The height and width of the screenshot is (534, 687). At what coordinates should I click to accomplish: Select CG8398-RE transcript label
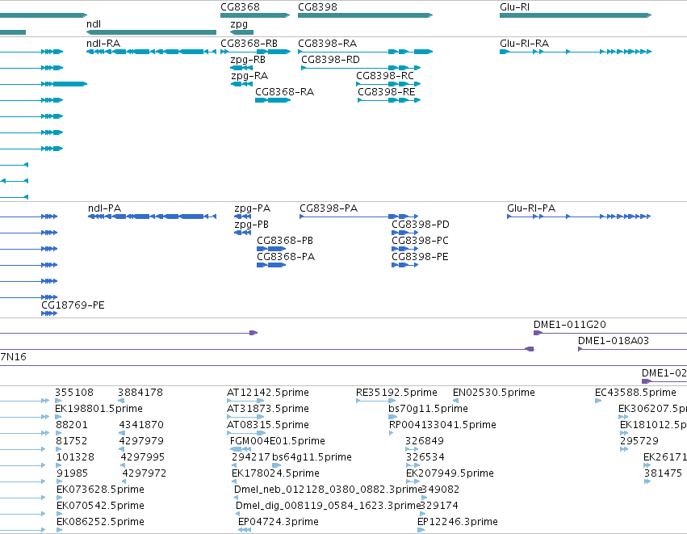387,92
